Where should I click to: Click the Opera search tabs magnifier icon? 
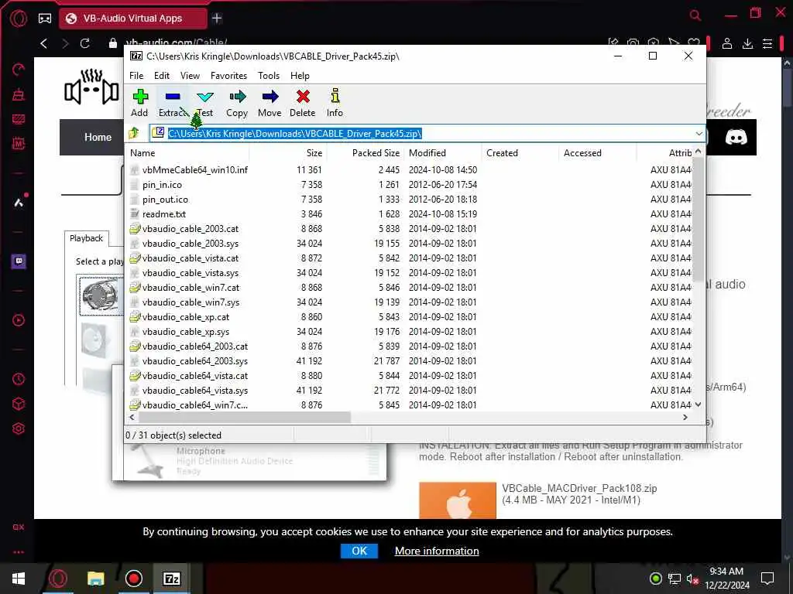(x=695, y=15)
